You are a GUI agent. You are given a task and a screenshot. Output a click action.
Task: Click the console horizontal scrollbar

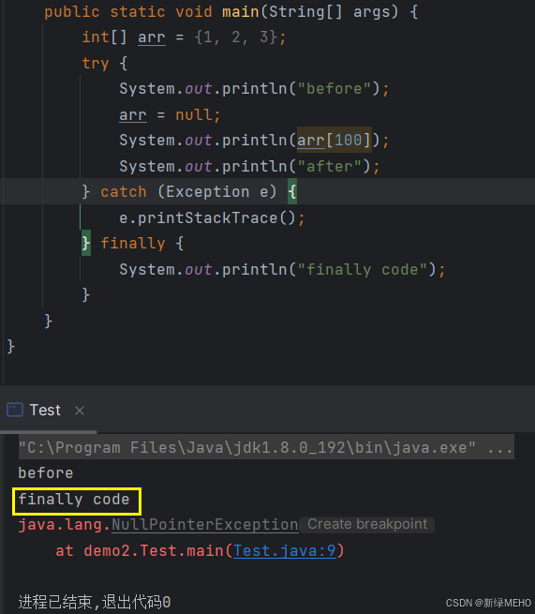pyautogui.click(x=49, y=432)
